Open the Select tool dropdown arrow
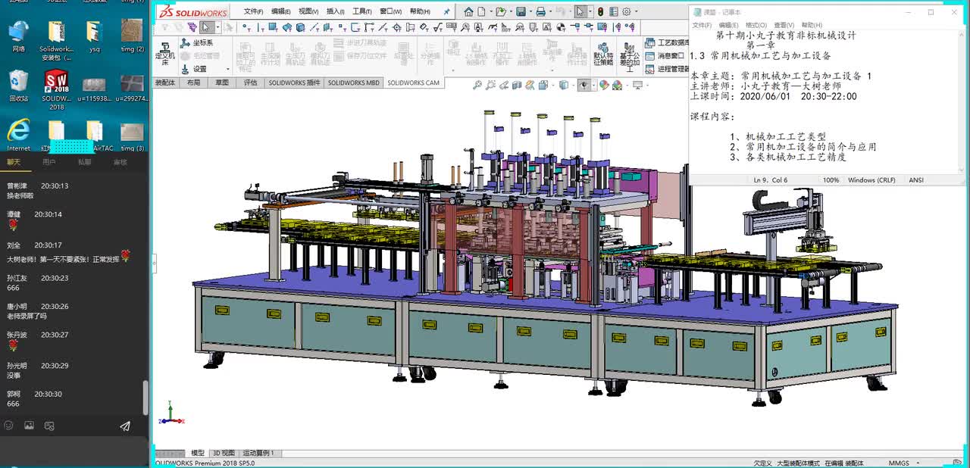This screenshot has width=970, height=468. click(x=589, y=11)
